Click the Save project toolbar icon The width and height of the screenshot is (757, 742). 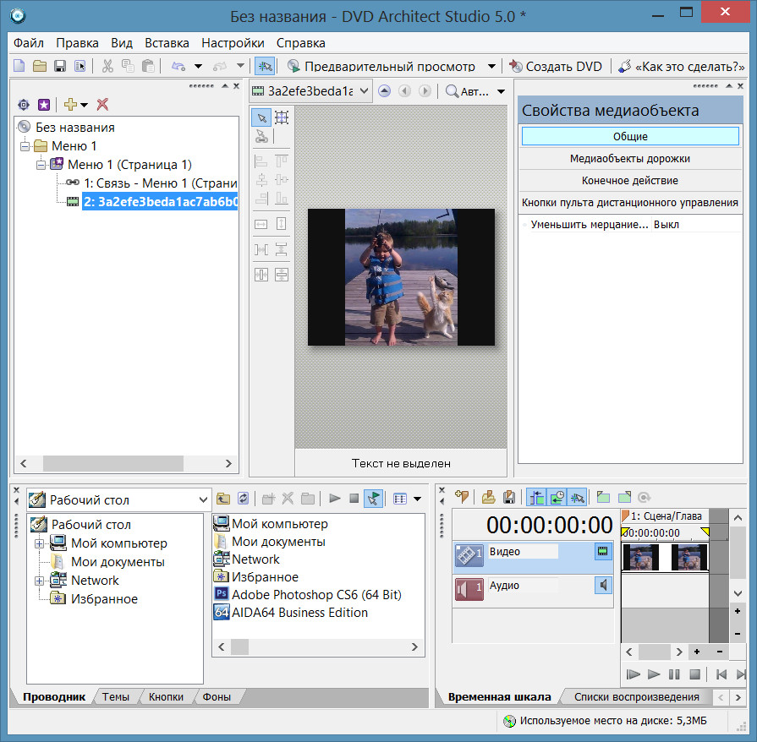(x=60, y=66)
